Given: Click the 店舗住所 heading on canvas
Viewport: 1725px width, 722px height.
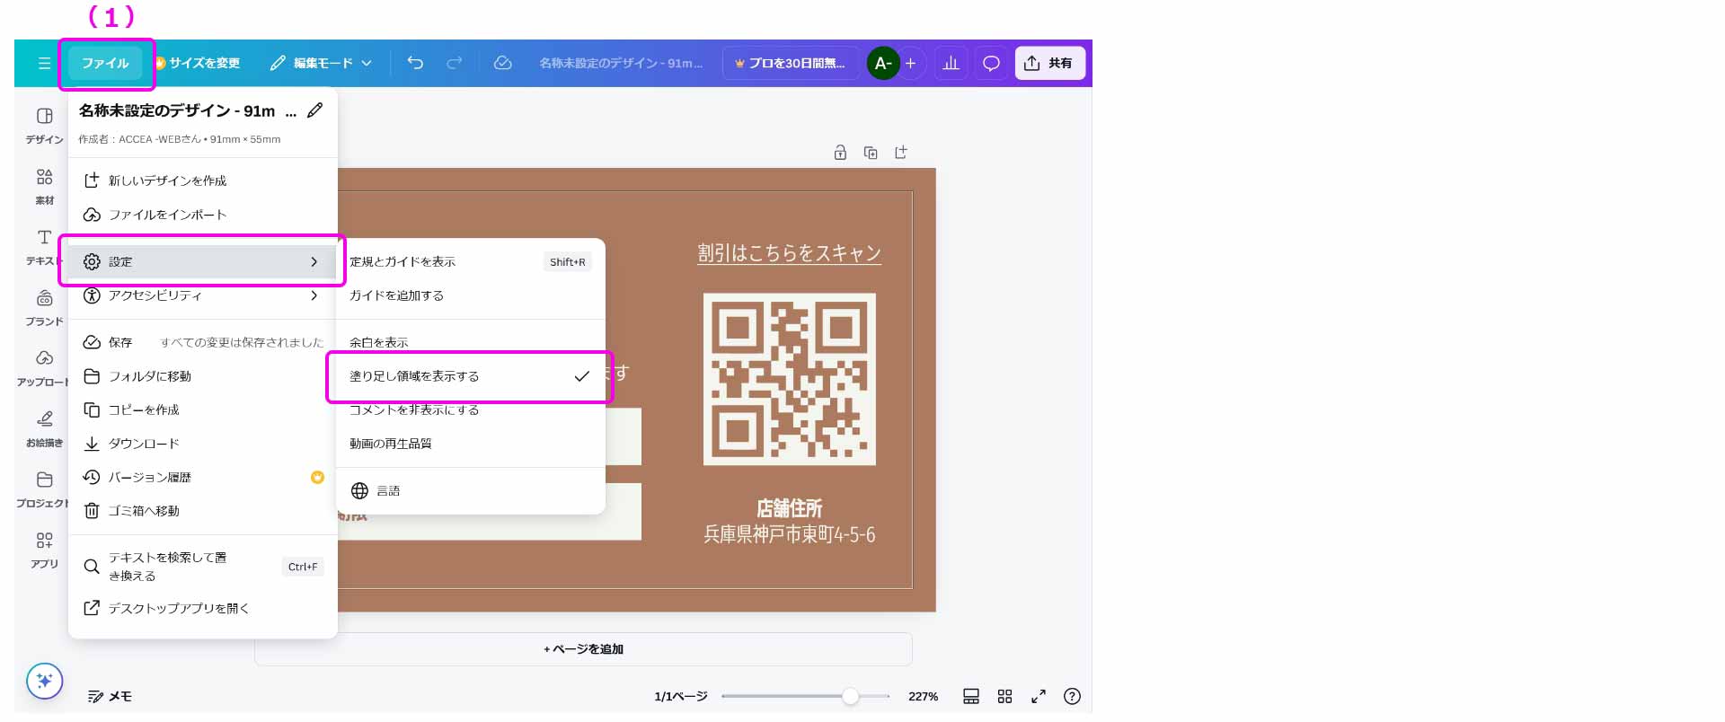Looking at the screenshot, I should point(789,508).
